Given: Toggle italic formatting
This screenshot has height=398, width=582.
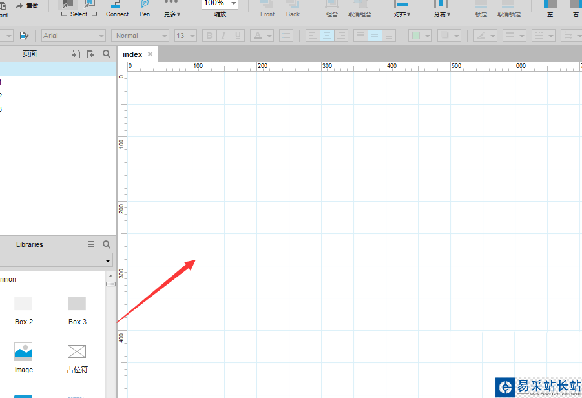Looking at the screenshot, I should pyautogui.click(x=223, y=36).
